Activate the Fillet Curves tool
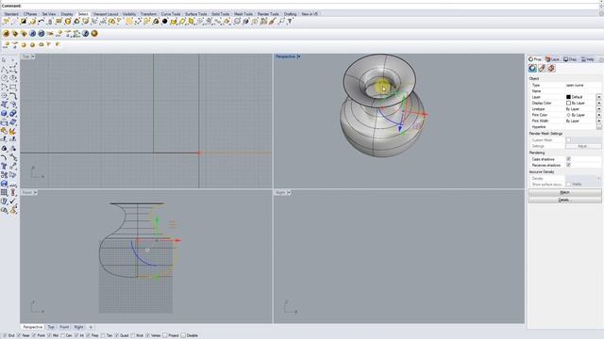 click(12, 96)
